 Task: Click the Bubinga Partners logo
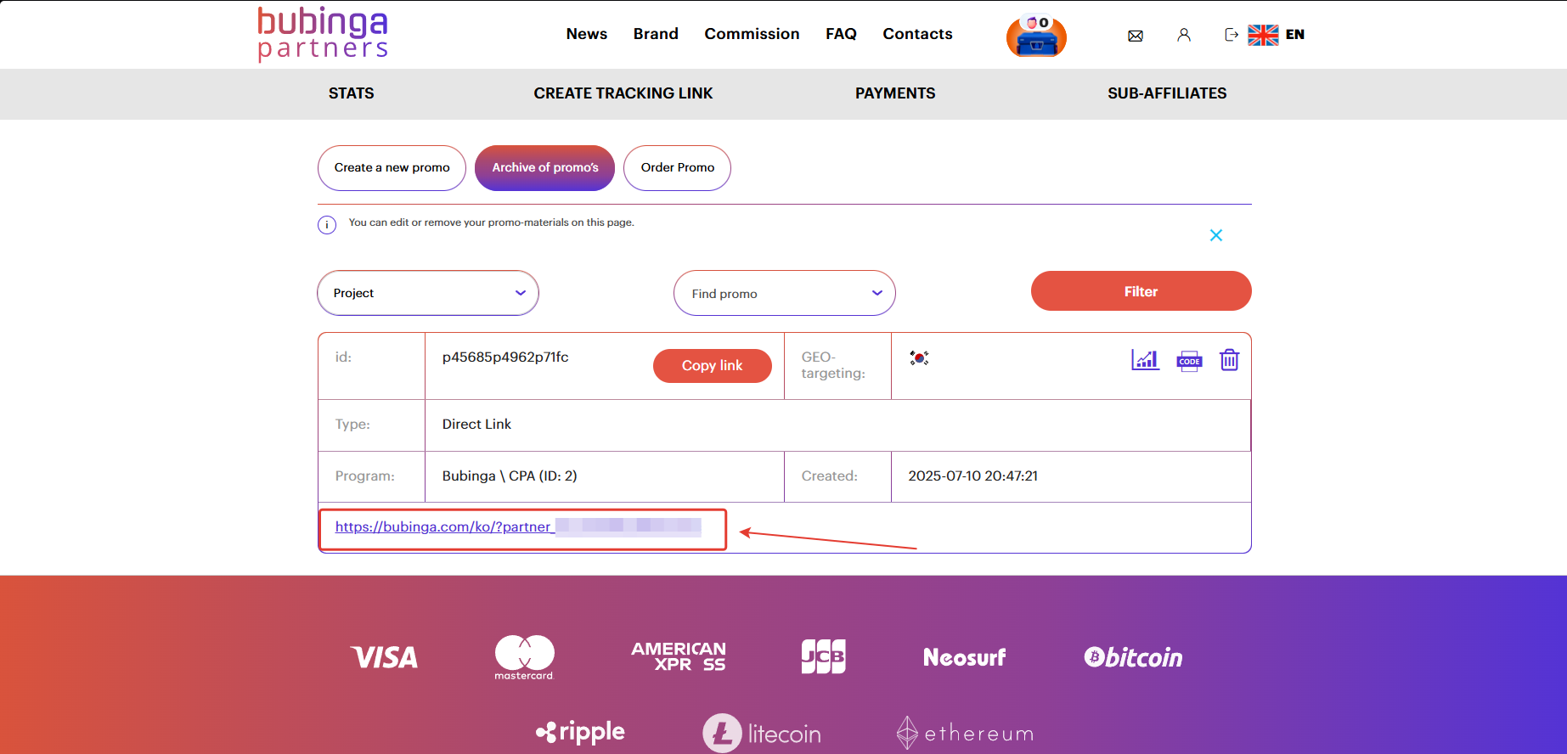pos(323,34)
